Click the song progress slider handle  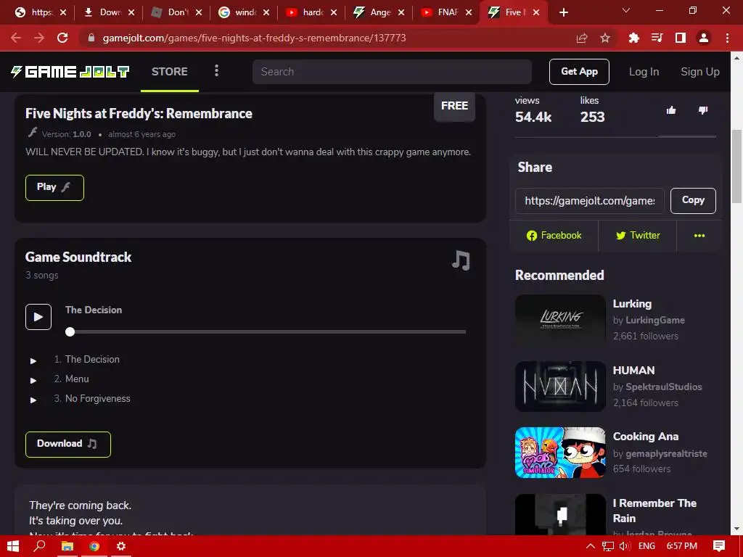pyautogui.click(x=70, y=331)
